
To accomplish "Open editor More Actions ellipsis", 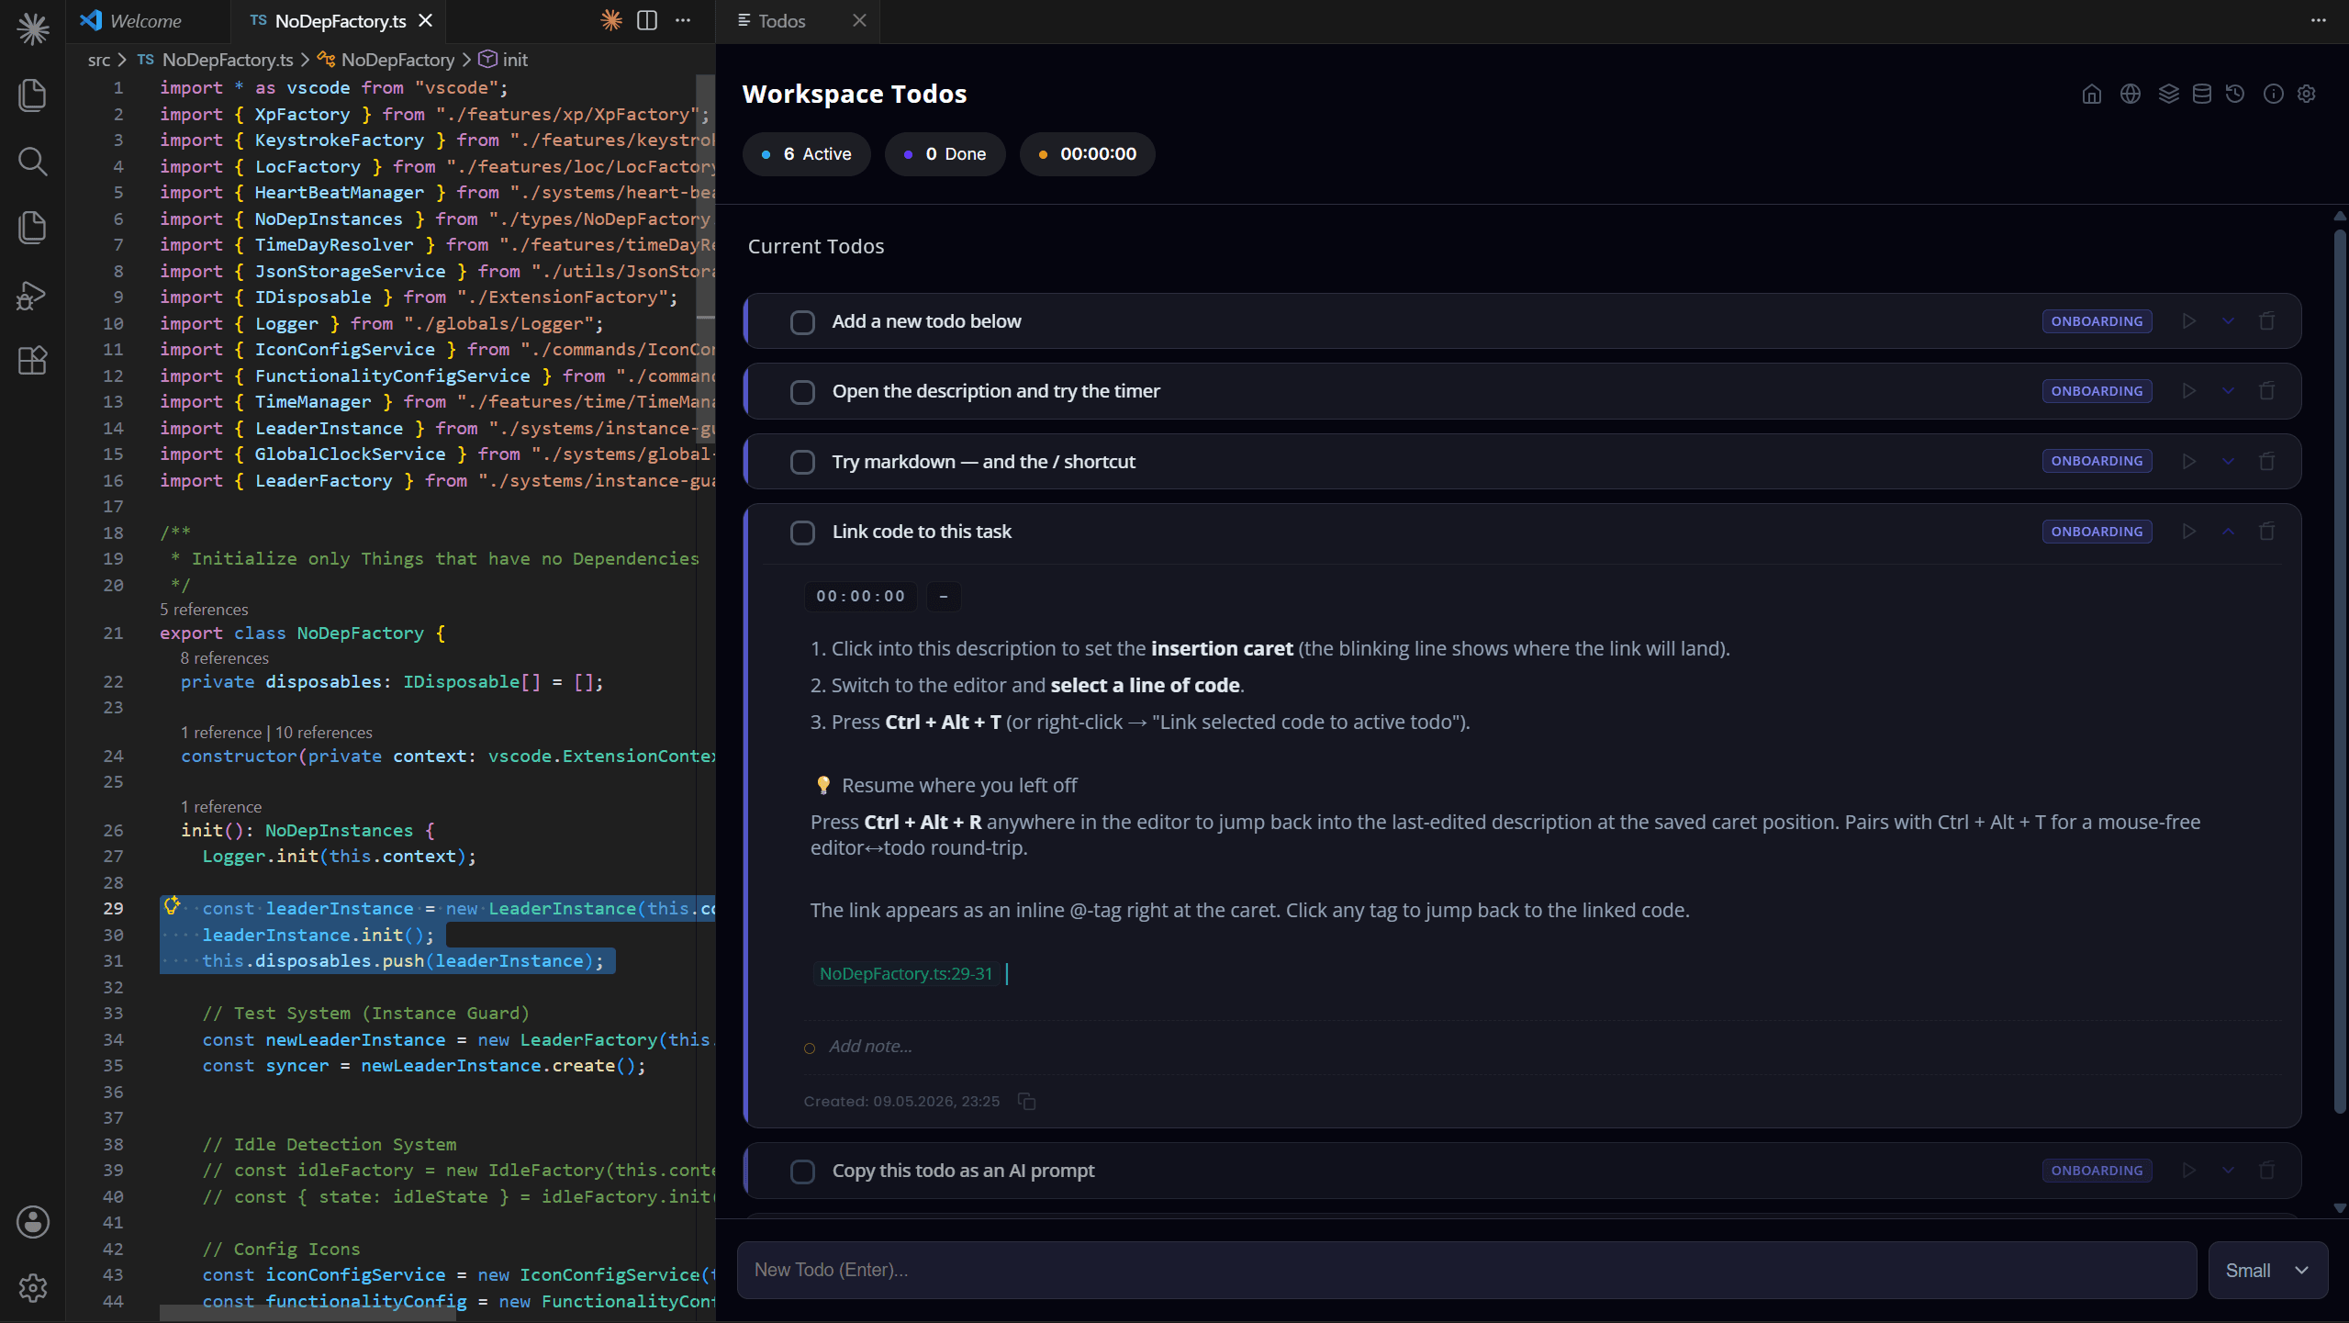I will tap(683, 20).
